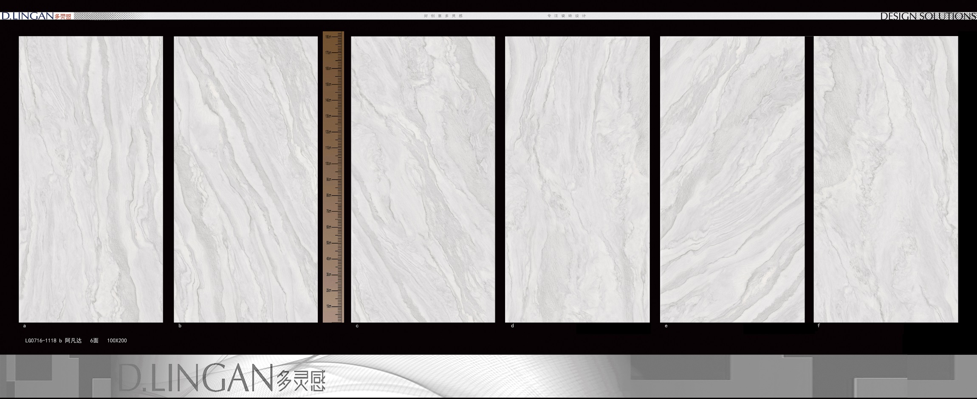
Task: Click the red 多灵感 characters in top logo
Action: pyautogui.click(x=63, y=17)
